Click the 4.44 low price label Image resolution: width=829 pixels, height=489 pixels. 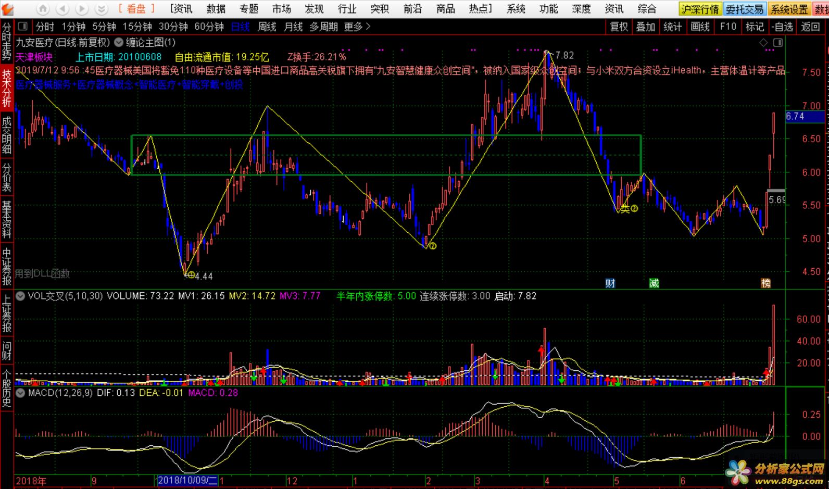(204, 276)
